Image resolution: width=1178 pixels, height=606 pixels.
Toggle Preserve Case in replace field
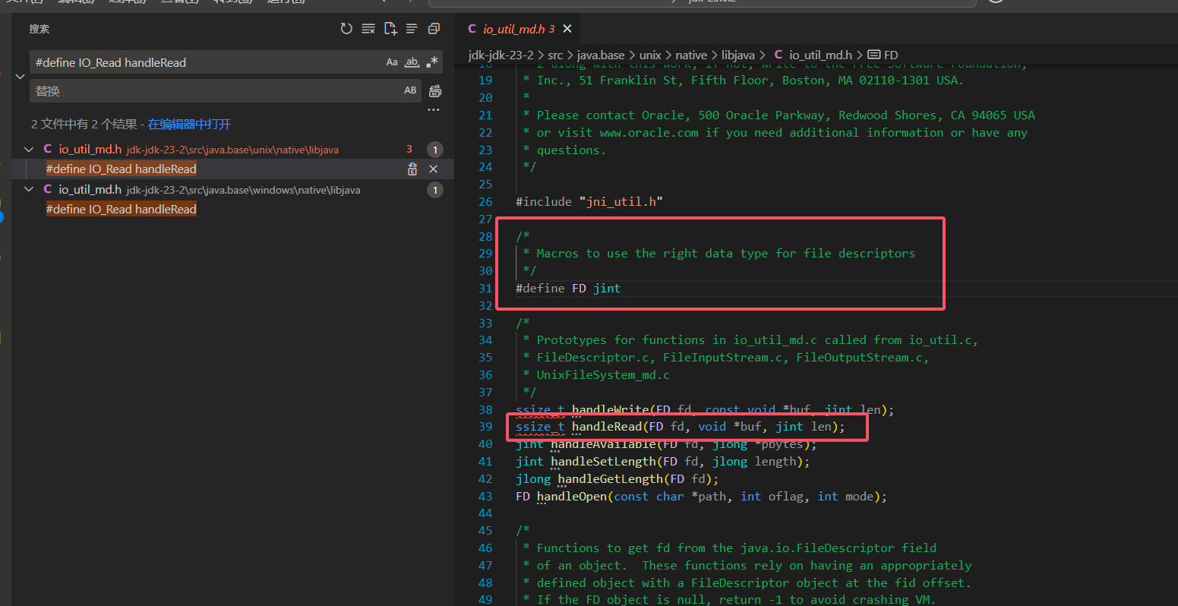410,90
